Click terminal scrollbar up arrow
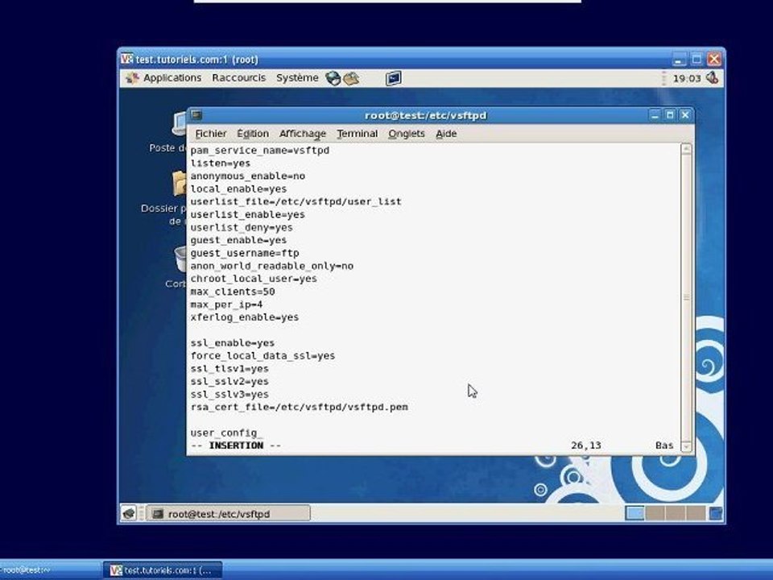 686,149
